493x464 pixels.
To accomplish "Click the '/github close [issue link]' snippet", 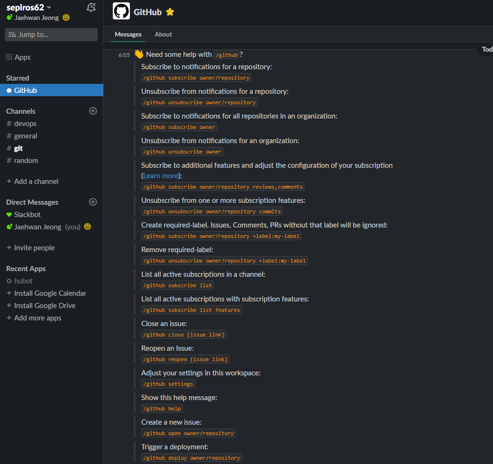I will tap(184, 335).
